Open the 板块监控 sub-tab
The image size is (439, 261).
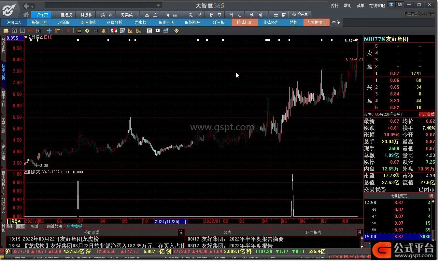(x=39, y=22)
